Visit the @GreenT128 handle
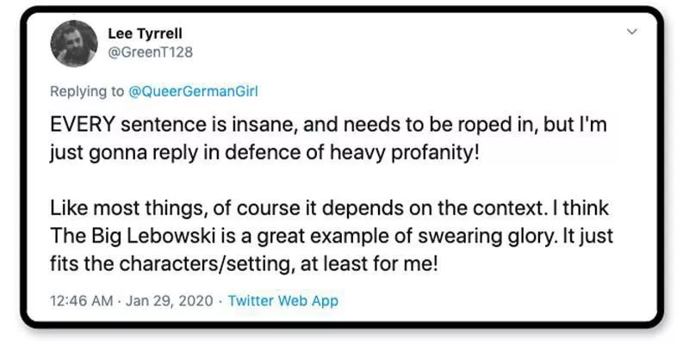The height and width of the screenshot is (344, 689). pos(150,52)
